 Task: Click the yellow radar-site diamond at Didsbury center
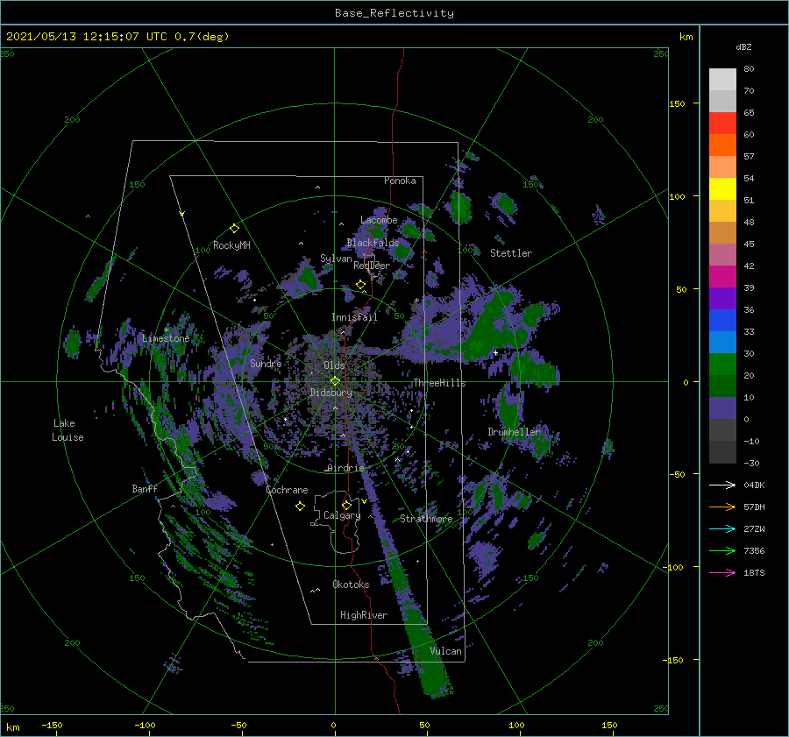pos(335,381)
